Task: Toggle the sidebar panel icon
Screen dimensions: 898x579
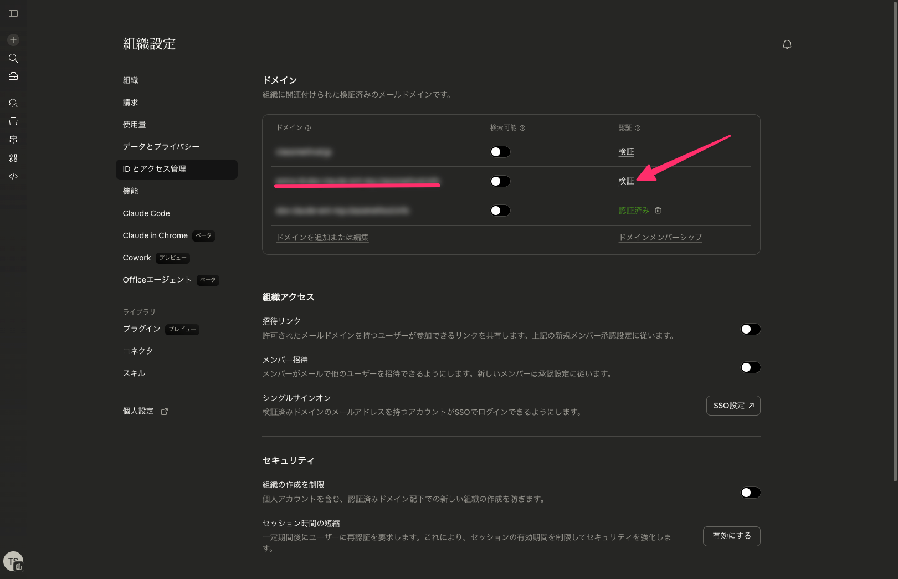Action: pos(13,13)
